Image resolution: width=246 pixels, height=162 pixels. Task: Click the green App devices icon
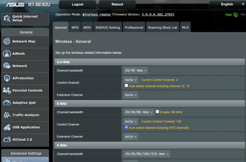coord(235,15)
